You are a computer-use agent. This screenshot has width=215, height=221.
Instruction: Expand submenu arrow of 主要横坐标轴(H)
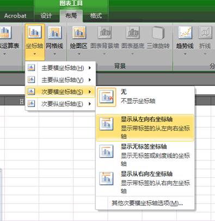(90, 68)
